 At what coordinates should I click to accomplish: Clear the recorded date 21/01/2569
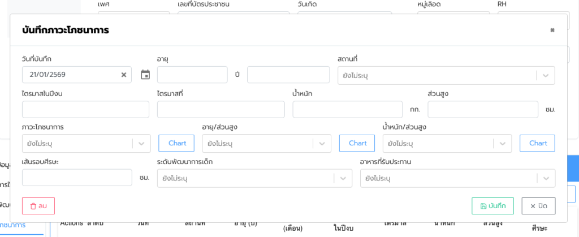[124, 75]
